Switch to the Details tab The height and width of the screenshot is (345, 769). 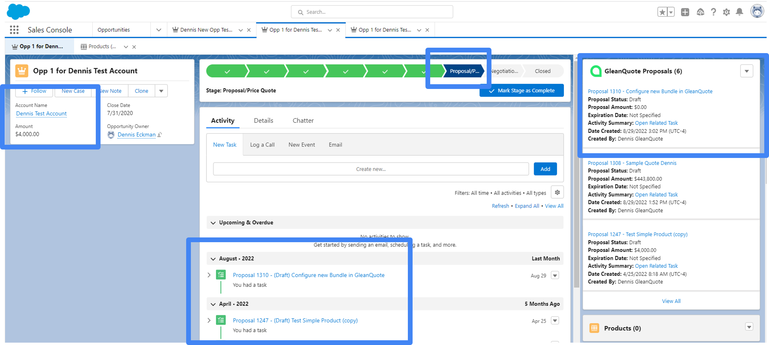pos(263,120)
